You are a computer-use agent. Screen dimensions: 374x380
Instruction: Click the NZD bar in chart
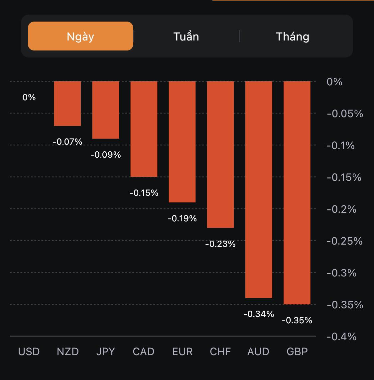(x=67, y=104)
